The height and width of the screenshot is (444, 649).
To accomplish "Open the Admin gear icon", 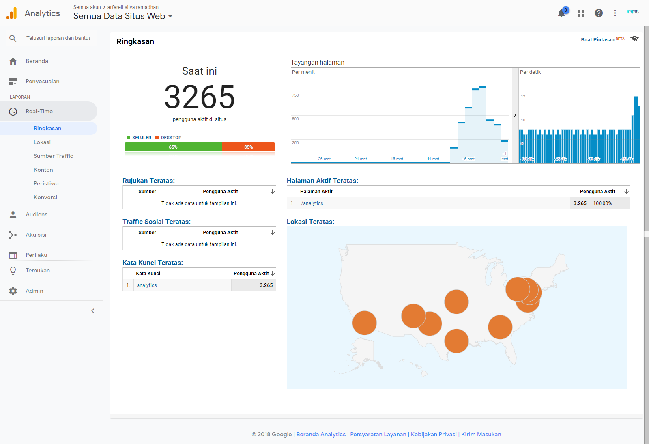I will [x=13, y=291].
